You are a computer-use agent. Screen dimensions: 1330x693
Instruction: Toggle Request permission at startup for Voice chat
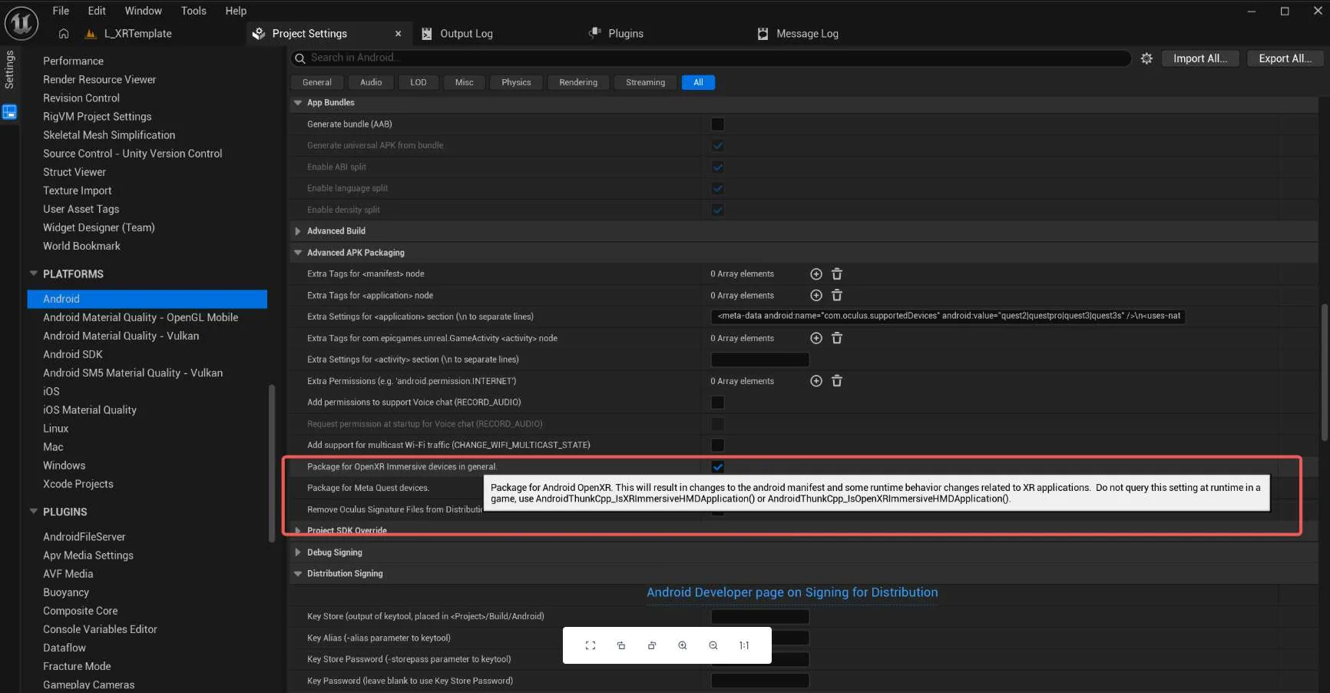718,424
